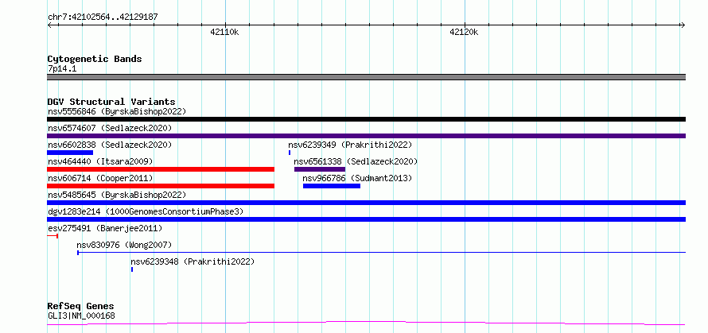Click the nsv5556846 (ByrskaBishop2022) label

pyautogui.click(x=116, y=111)
